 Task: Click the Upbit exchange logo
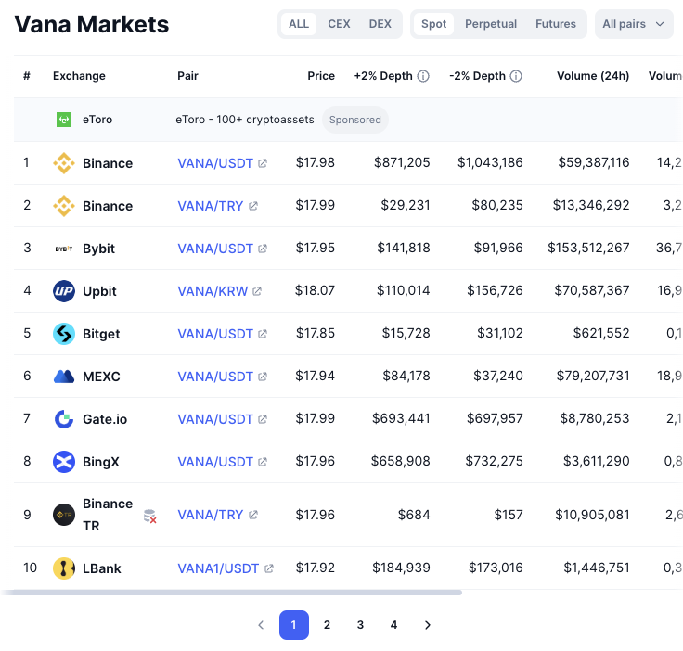click(63, 291)
